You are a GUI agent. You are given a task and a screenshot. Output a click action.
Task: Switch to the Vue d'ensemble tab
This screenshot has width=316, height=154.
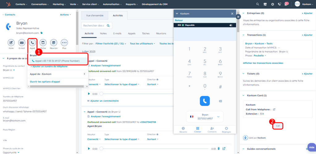coord(95,15)
